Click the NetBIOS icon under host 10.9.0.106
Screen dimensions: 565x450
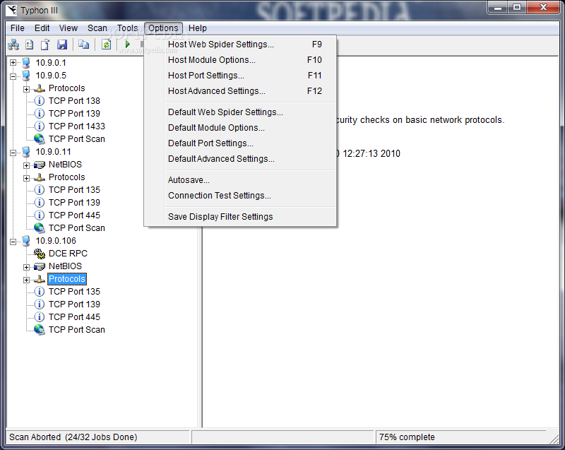[40, 266]
